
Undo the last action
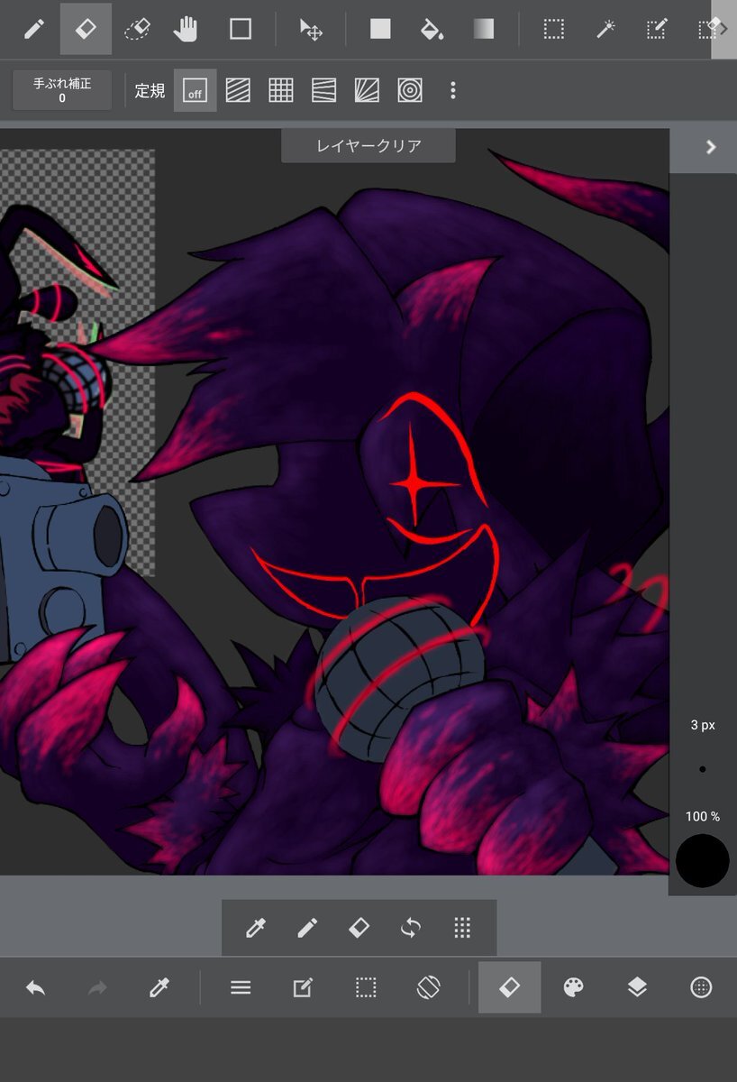35,988
